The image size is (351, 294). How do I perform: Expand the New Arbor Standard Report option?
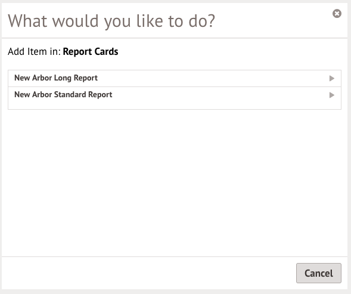[x=175, y=98]
